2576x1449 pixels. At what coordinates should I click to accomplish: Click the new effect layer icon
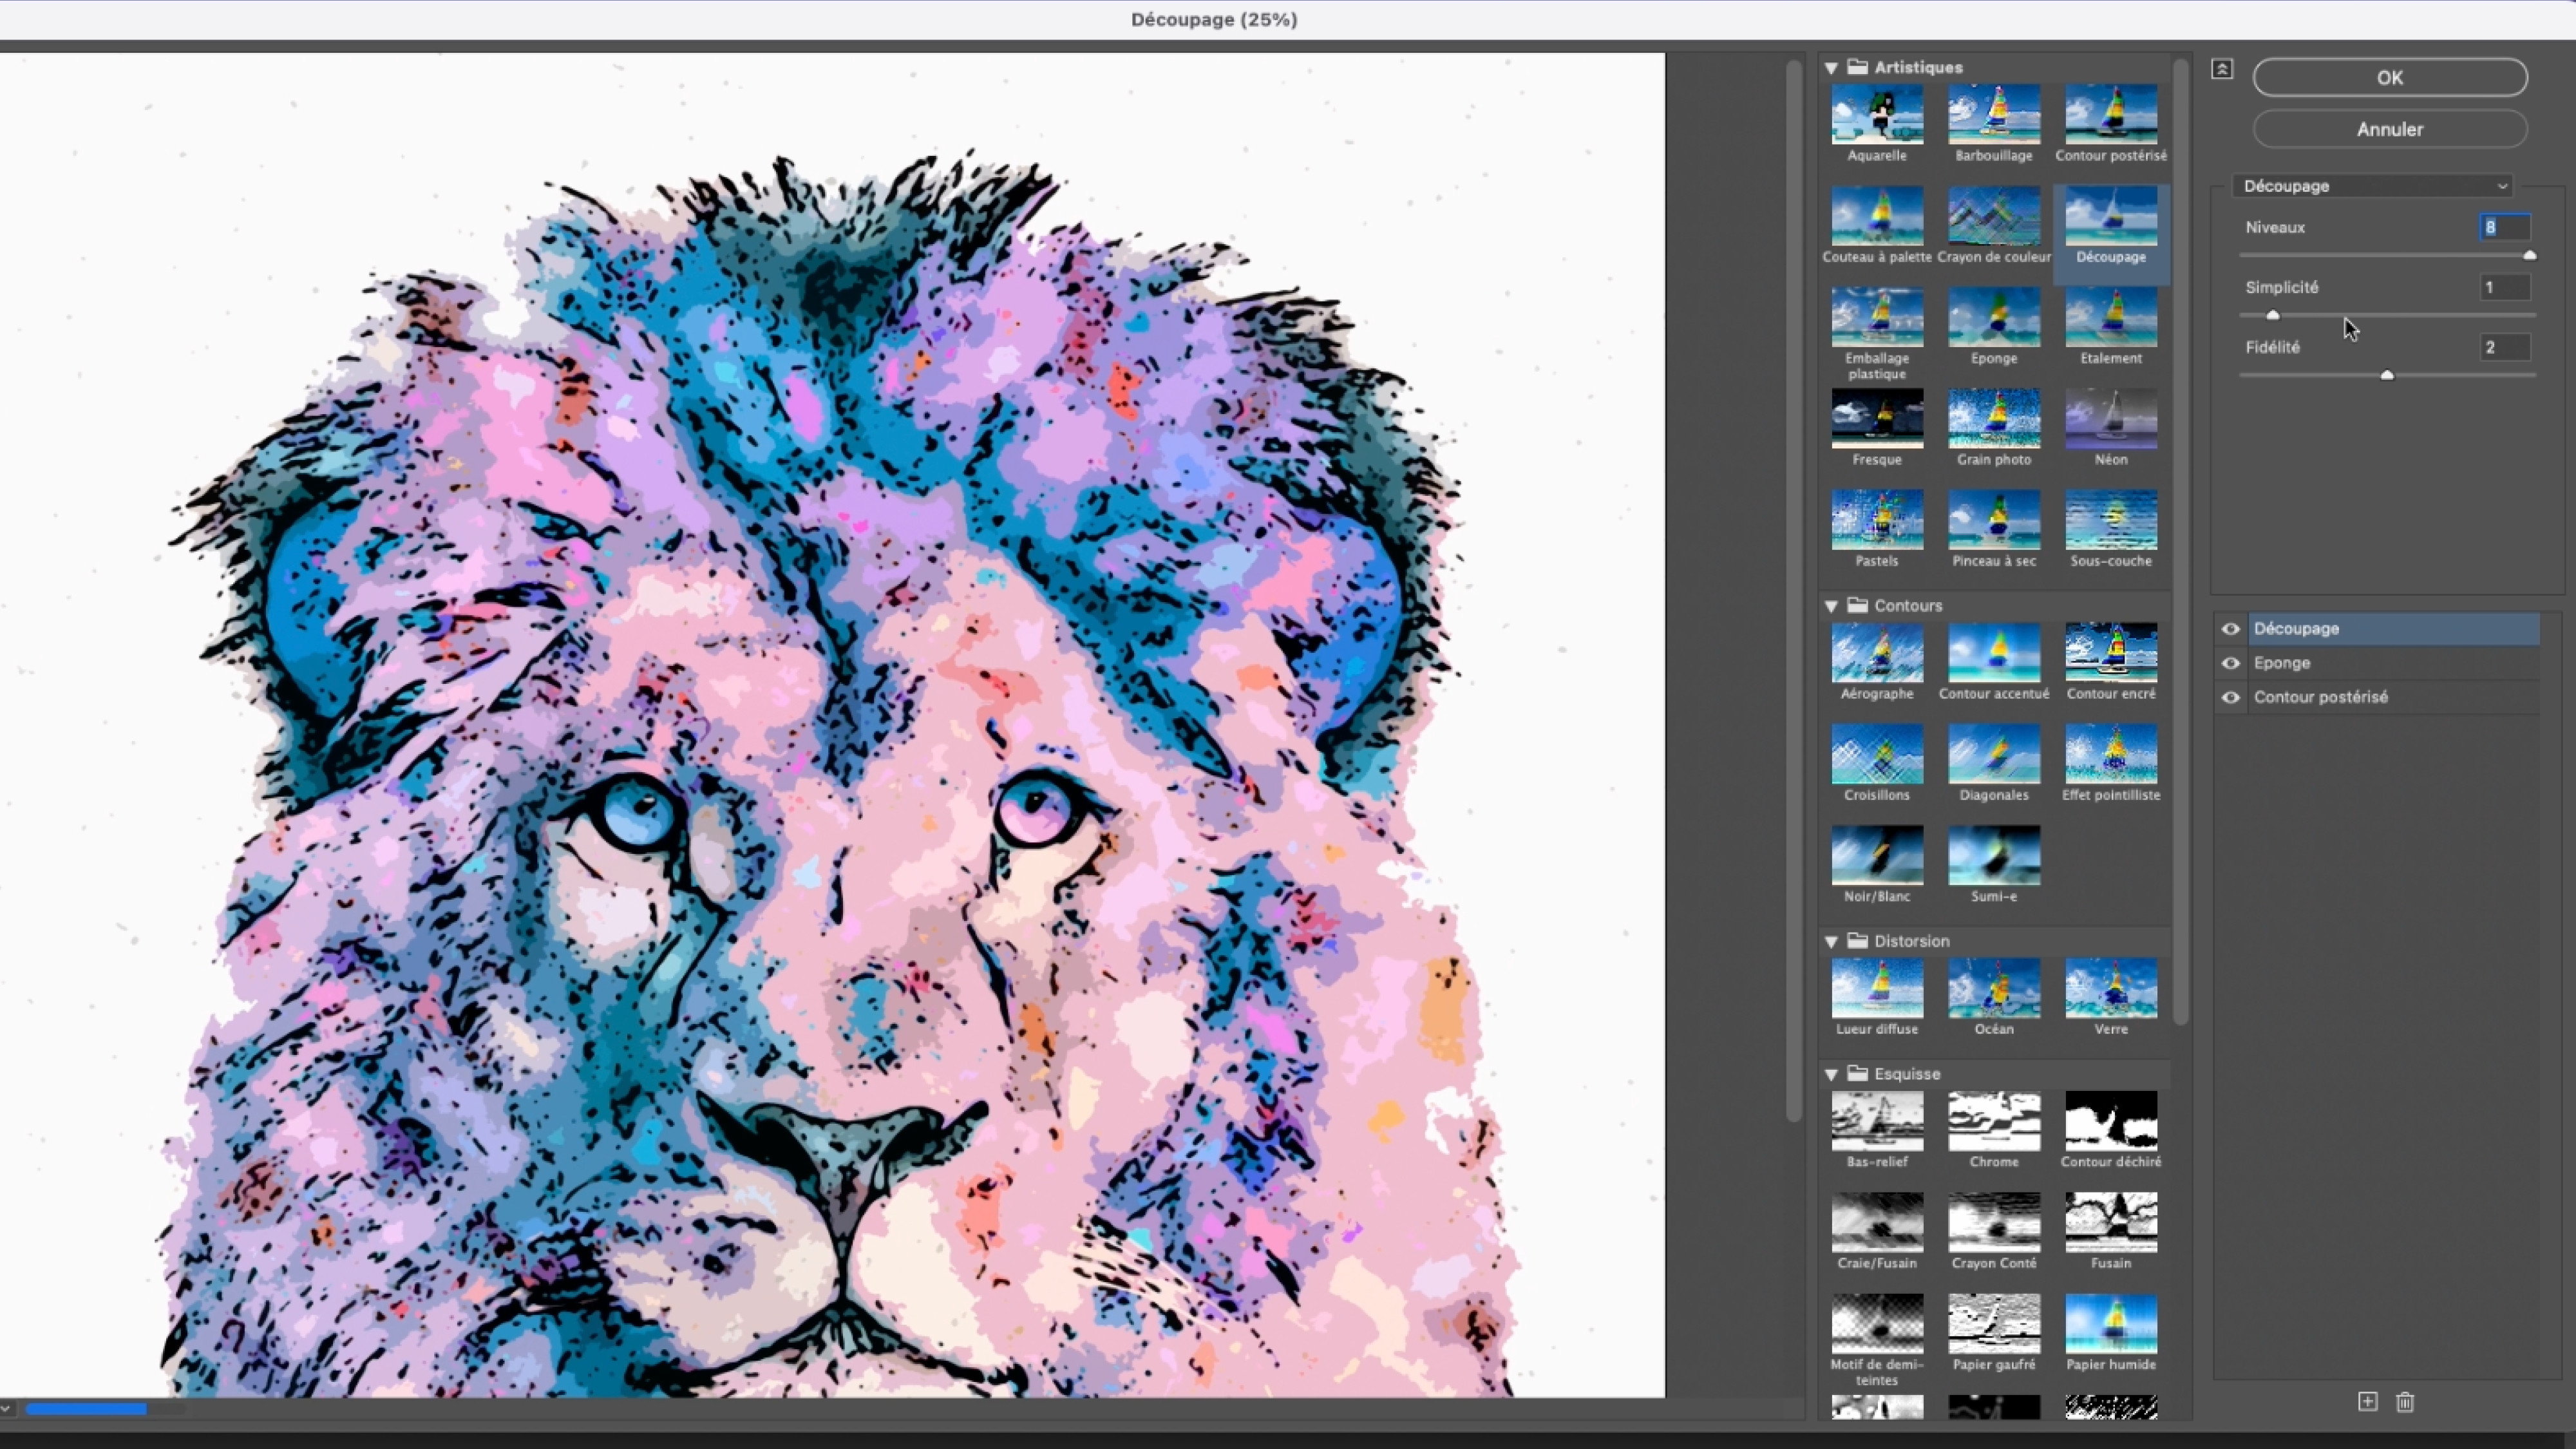point(2367,1402)
